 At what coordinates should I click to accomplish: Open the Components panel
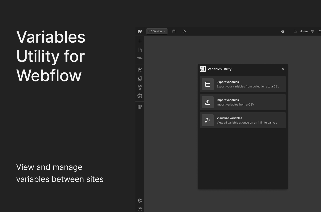pos(140,70)
